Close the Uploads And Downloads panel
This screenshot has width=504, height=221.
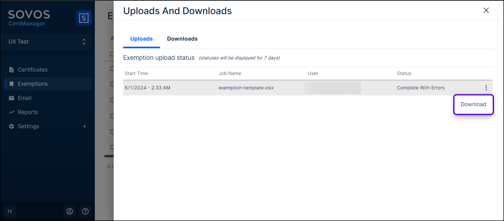pyautogui.click(x=486, y=10)
